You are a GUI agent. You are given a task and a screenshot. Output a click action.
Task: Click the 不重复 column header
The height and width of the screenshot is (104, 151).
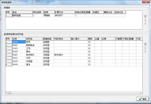pos(119,39)
